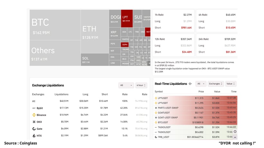Viewport: 264px width, 148px height.
Task: Open the All dropdown in Real-Time Liquidations
Action: point(201,84)
